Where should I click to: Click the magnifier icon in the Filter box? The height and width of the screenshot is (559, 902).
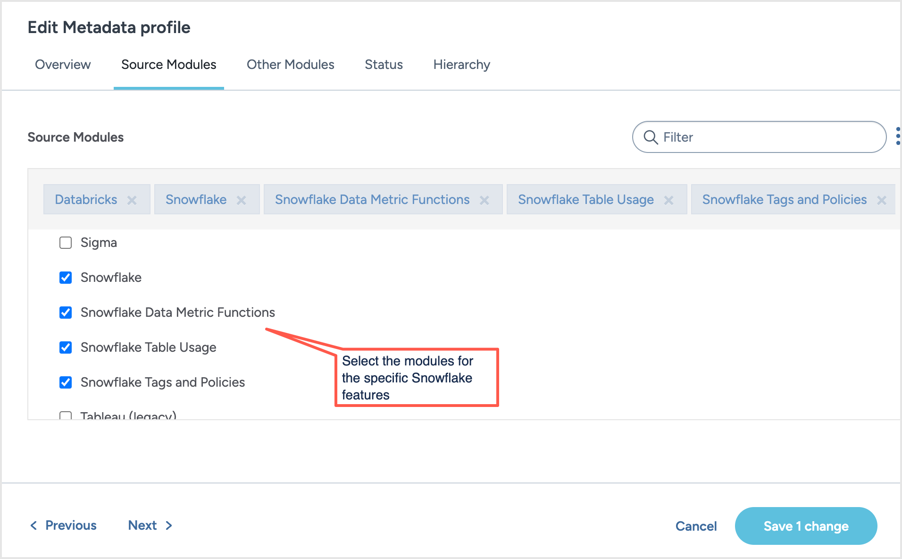(651, 137)
